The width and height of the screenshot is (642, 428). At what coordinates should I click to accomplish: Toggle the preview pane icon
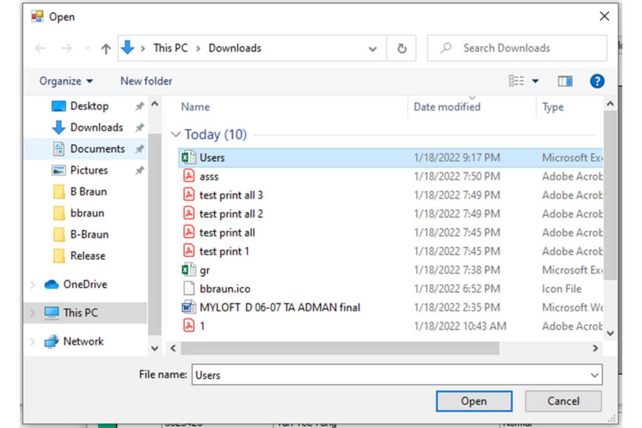point(565,81)
